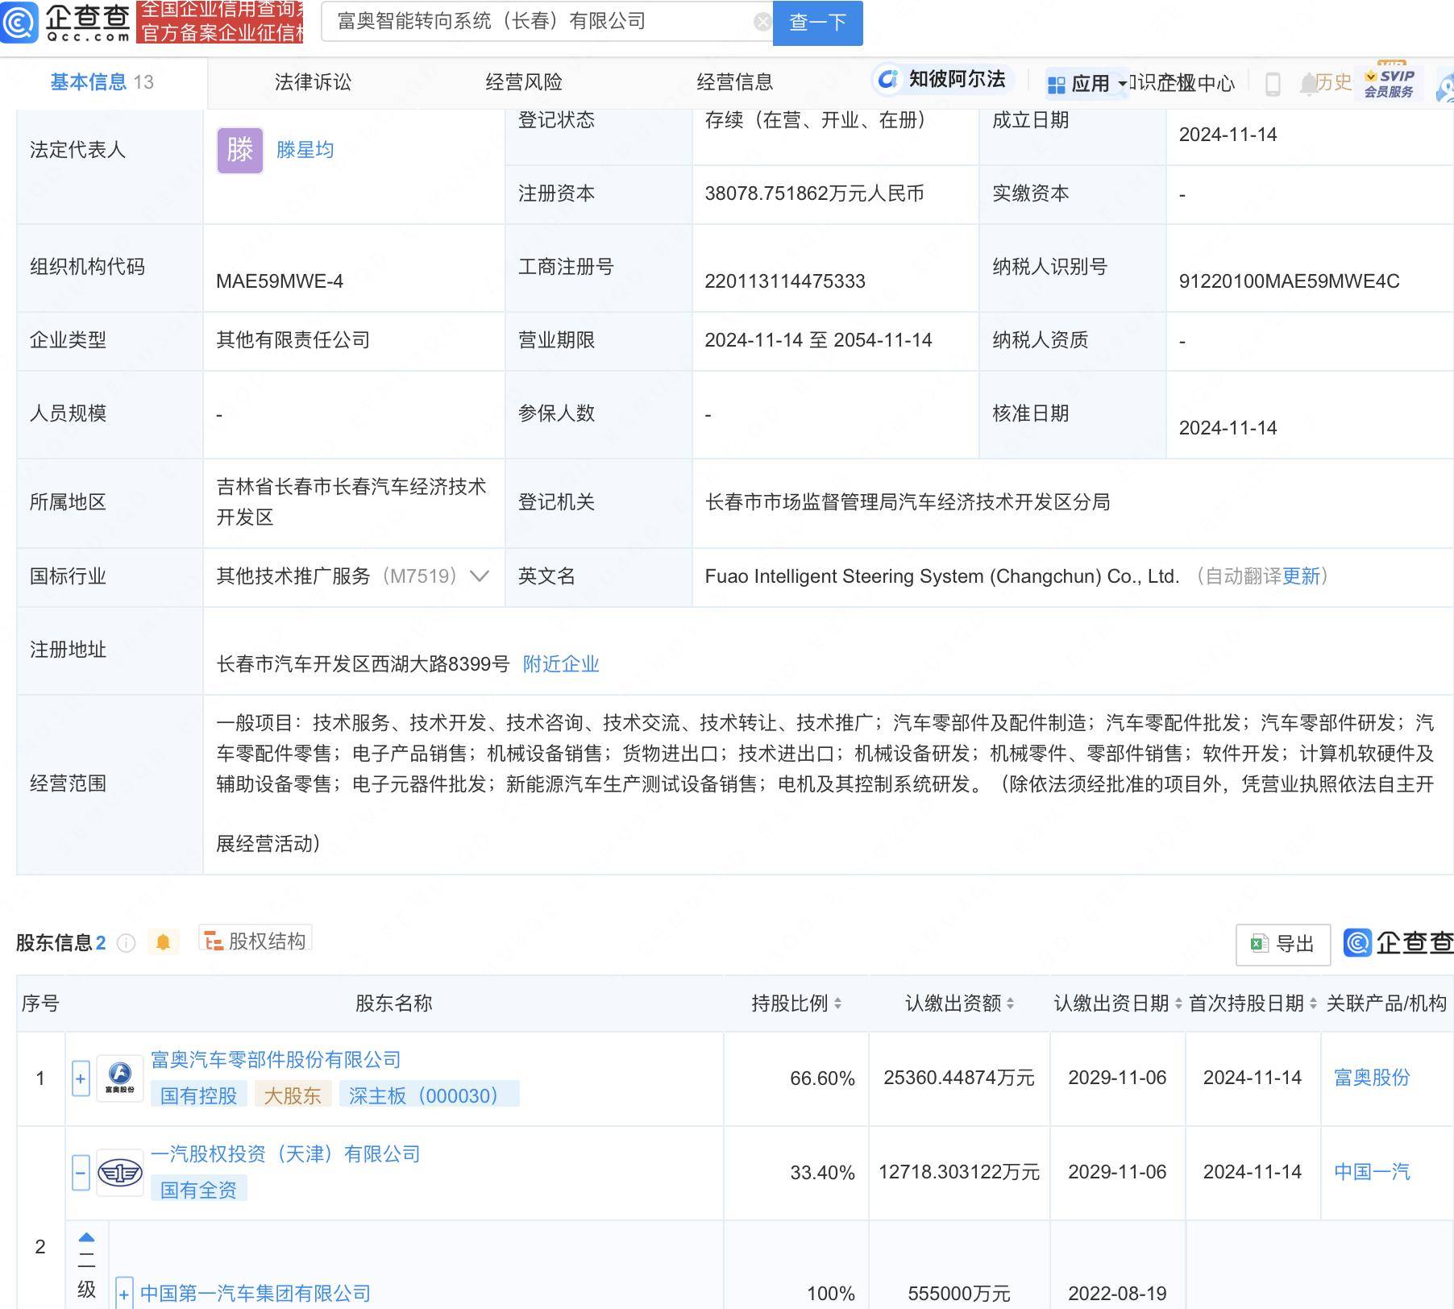The width and height of the screenshot is (1454, 1309).
Task: Click the 12718.303122万元 contribution cell
Action: tap(959, 1172)
